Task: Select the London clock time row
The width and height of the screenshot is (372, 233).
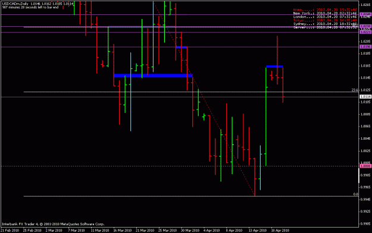Action: pos(325,17)
